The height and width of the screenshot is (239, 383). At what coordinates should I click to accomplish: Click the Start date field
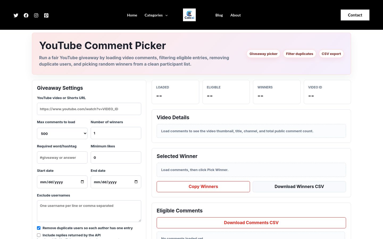coord(62,182)
